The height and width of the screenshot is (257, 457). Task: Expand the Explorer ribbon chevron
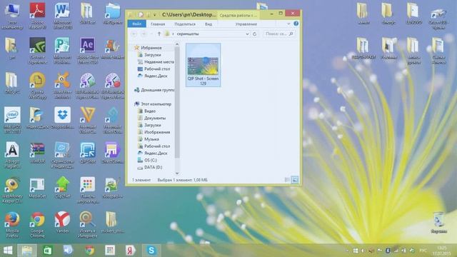(x=288, y=24)
